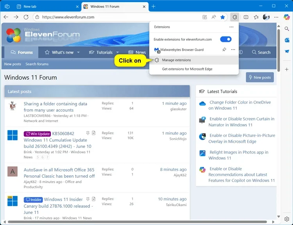Screen dimensions: 293x225
Task: Open the Outlook icon in sidebar
Action: click(287, 40)
